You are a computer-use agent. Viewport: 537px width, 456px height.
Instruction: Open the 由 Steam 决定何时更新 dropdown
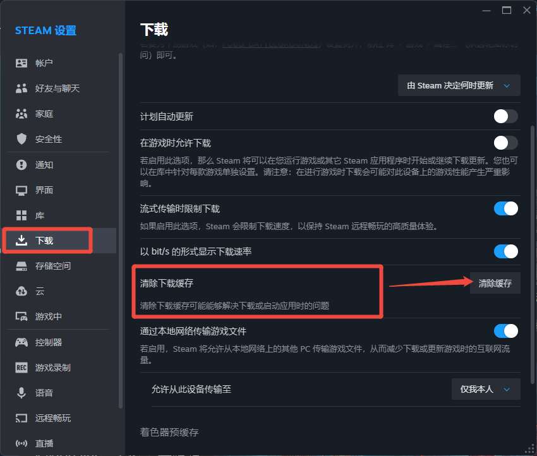pos(459,85)
